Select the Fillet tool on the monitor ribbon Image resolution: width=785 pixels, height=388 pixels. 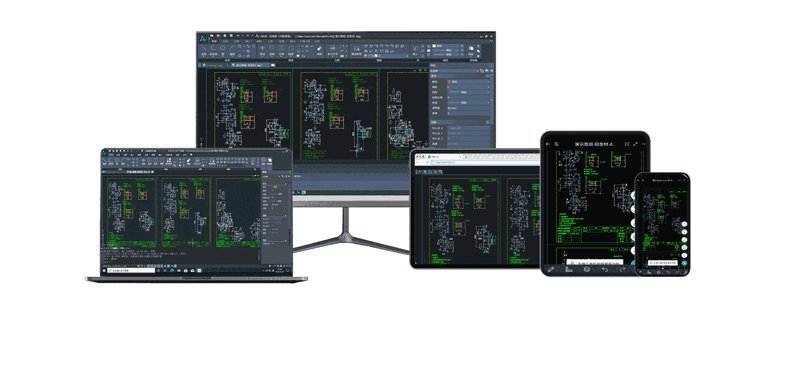coord(291,50)
